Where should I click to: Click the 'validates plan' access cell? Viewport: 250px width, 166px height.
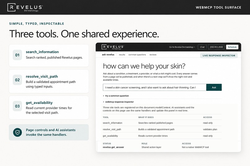[210, 129]
